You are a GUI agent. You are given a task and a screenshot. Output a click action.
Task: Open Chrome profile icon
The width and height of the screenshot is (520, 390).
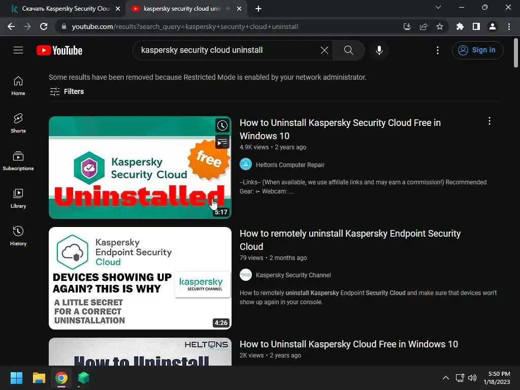click(x=493, y=26)
